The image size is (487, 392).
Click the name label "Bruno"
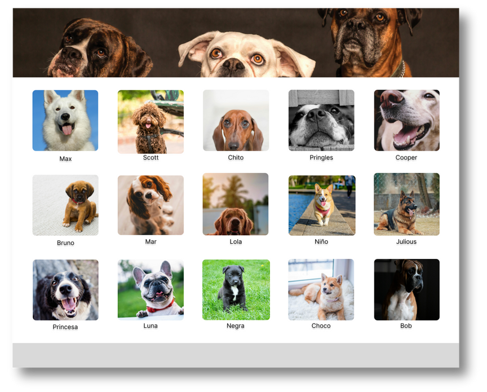[x=65, y=243]
